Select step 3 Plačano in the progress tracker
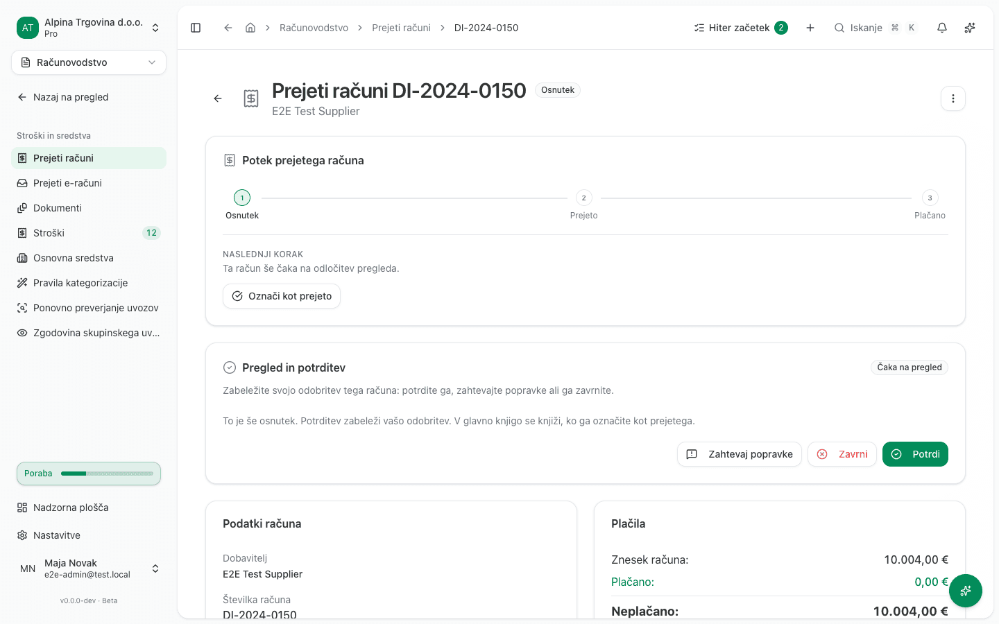 pyautogui.click(x=930, y=205)
